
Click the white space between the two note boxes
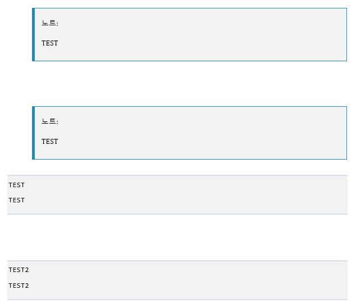pos(189,84)
